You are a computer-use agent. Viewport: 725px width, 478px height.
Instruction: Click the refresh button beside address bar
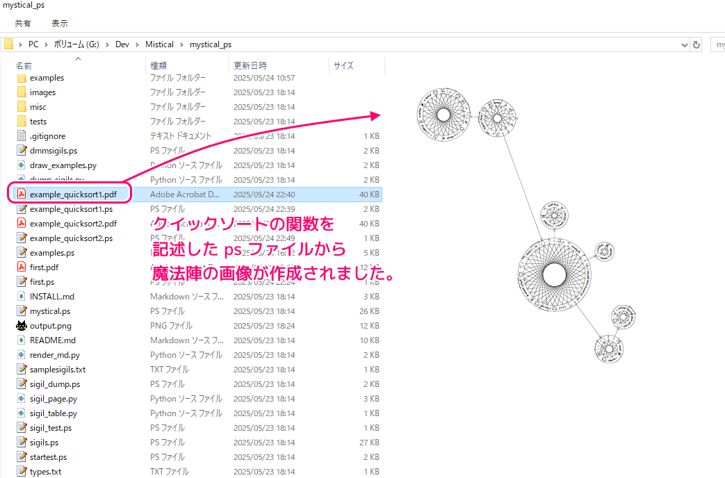pos(697,45)
